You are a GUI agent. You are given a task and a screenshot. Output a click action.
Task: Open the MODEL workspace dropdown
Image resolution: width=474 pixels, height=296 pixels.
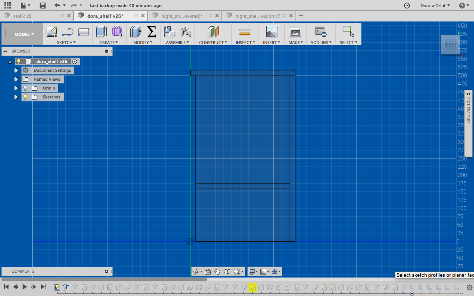click(x=24, y=34)
